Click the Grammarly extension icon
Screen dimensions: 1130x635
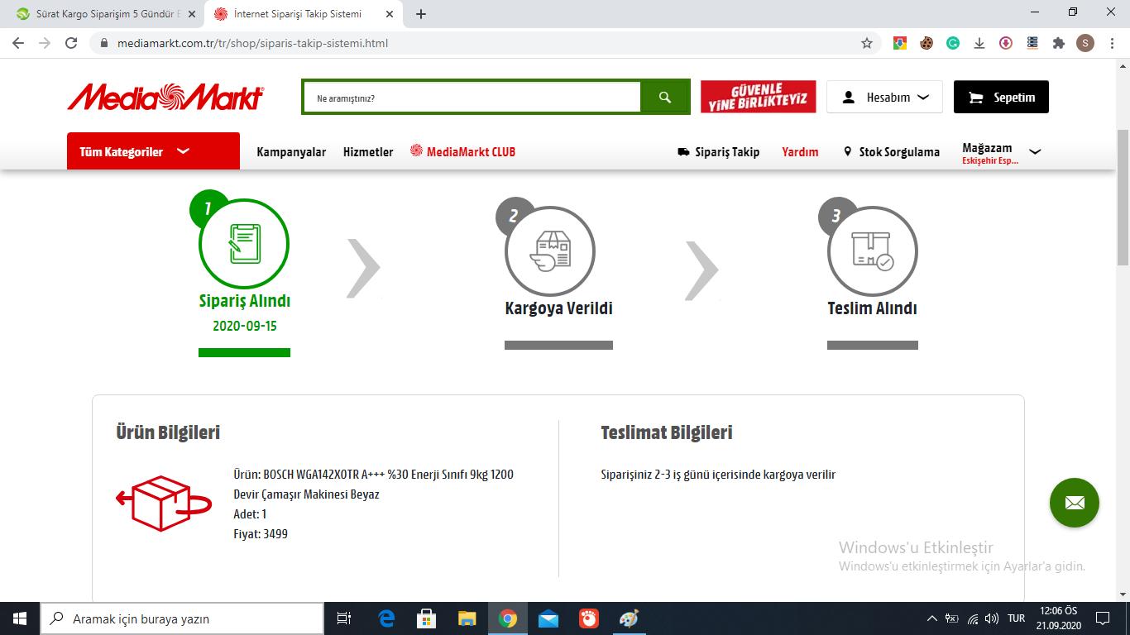pyautogui.click(x=953, y=43)
